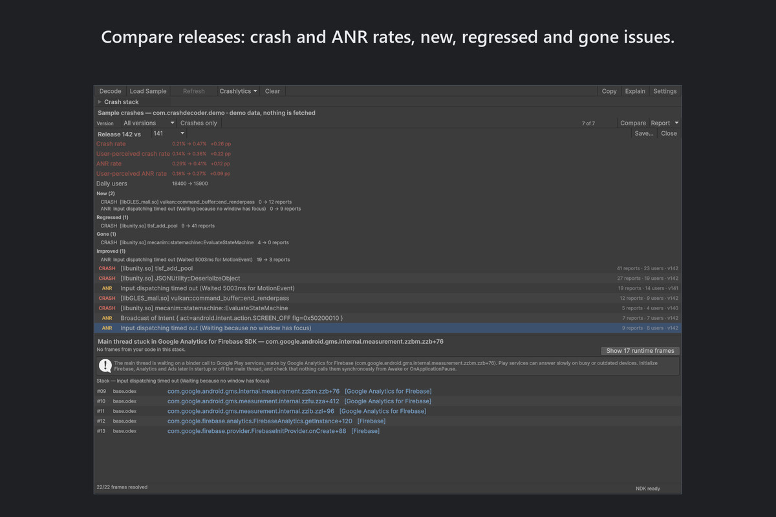Image resolution: width=776 pixels, height=517 pixels.
Task: Click the NDK ready status indicator
Action: (648, 489)
